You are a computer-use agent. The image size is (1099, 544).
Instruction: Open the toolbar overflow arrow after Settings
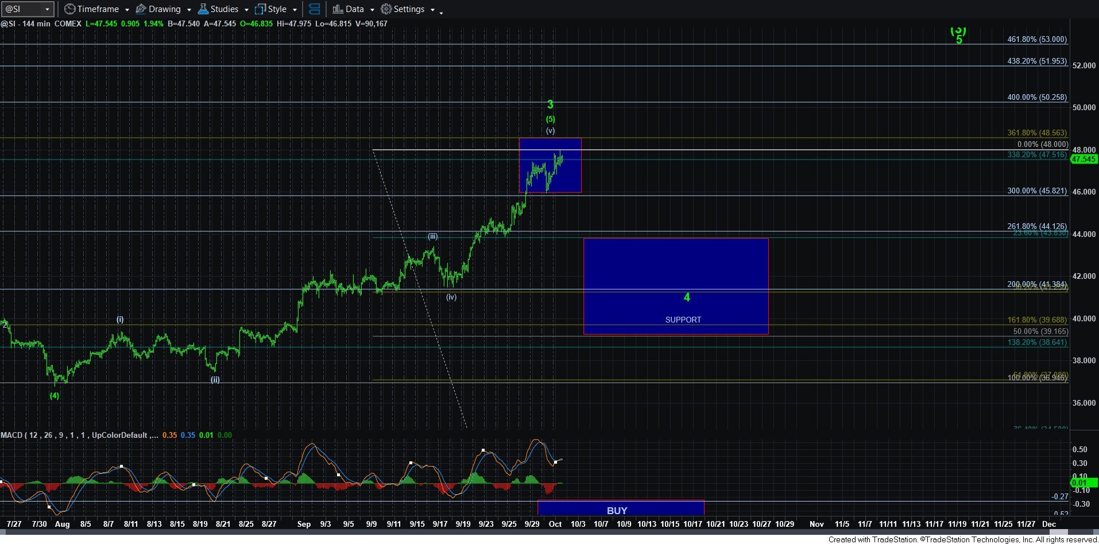441,13
